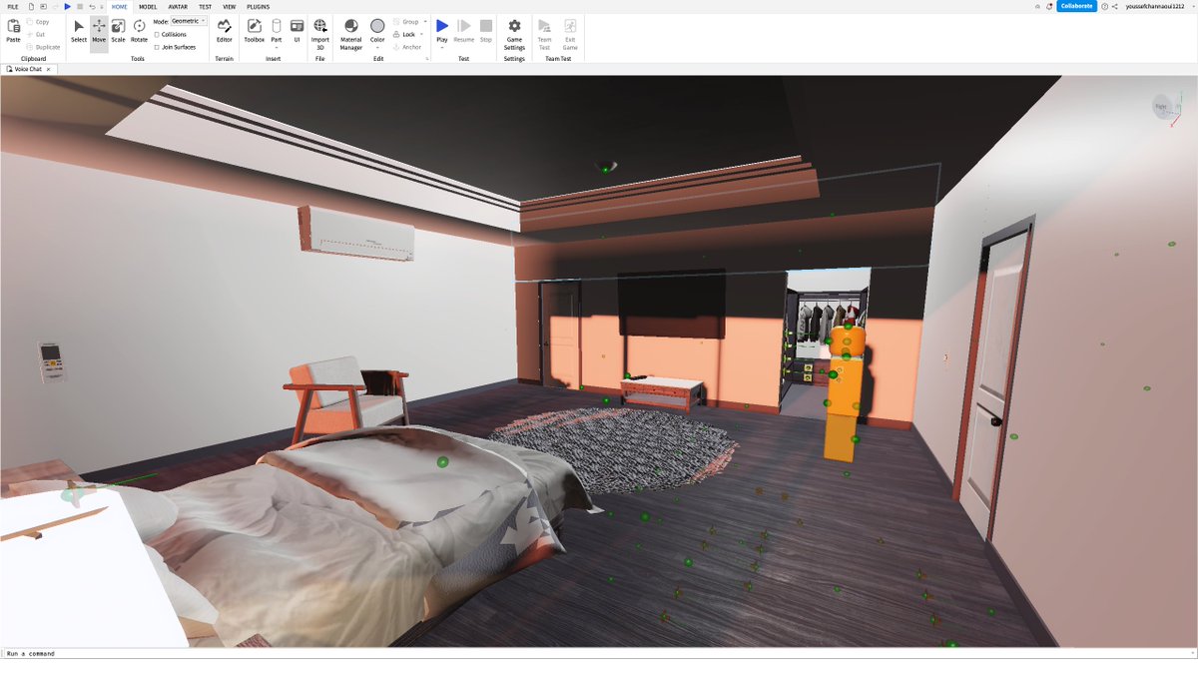The width and height of the screenshot is (1198, 674).
Task: Toggle Anchor on selection
Action: pyautogui.click(x=407, y=47)
